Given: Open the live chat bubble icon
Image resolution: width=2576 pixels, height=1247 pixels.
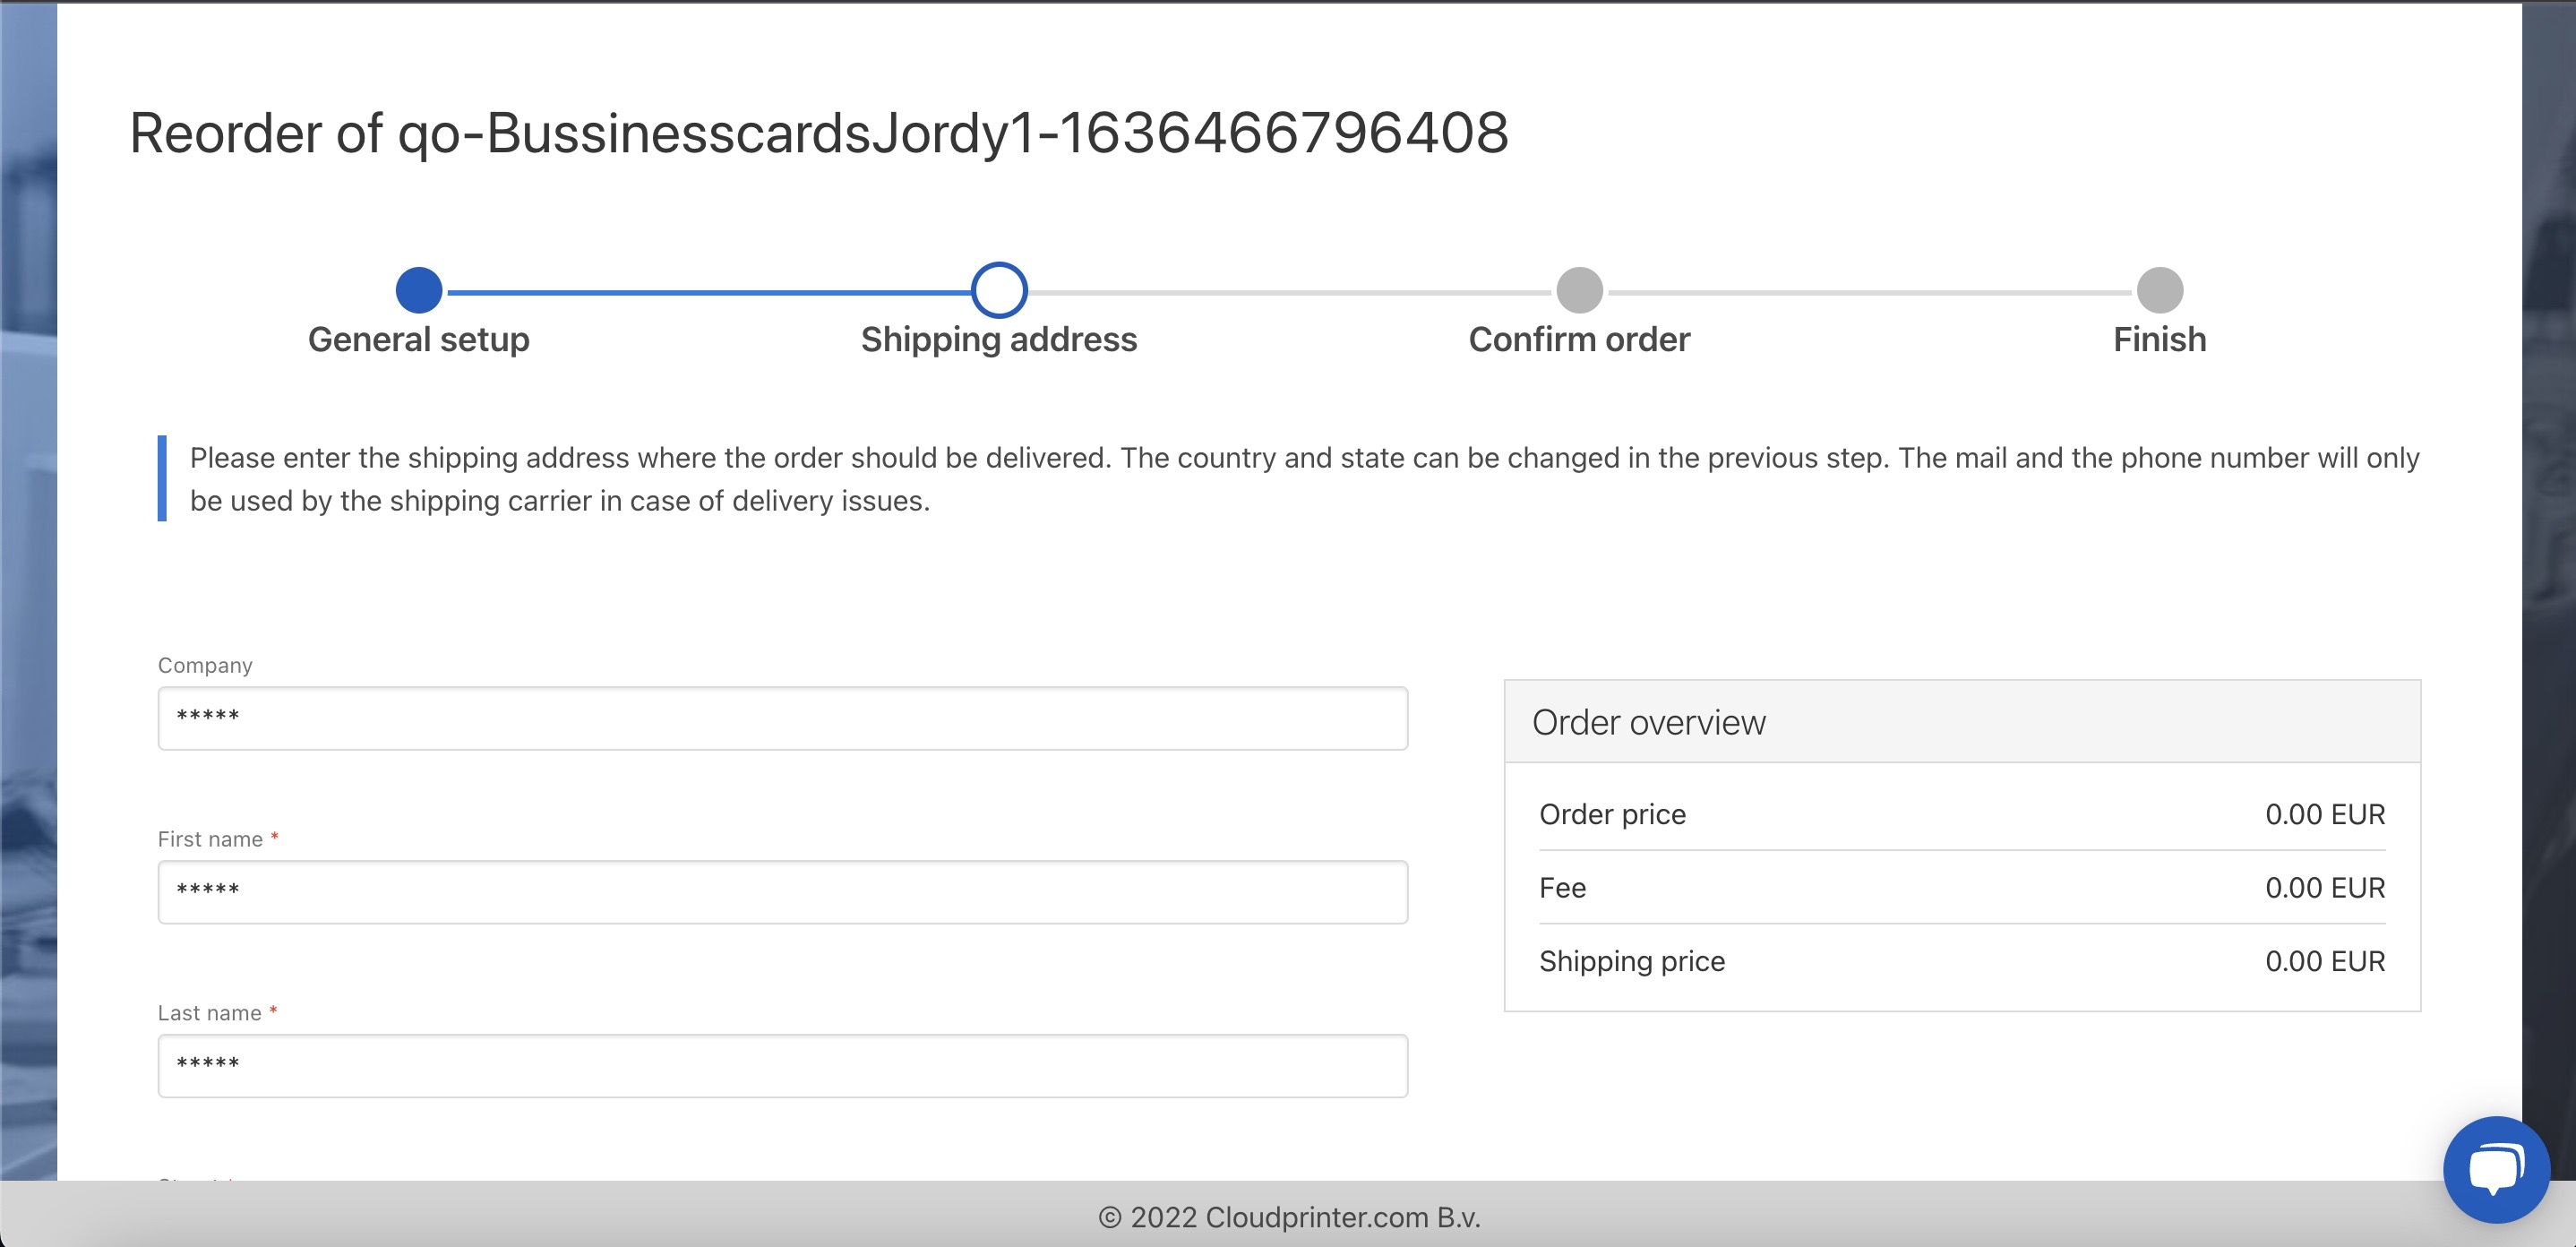Looking at the screenshot, I should (x=2496, y=1169).
